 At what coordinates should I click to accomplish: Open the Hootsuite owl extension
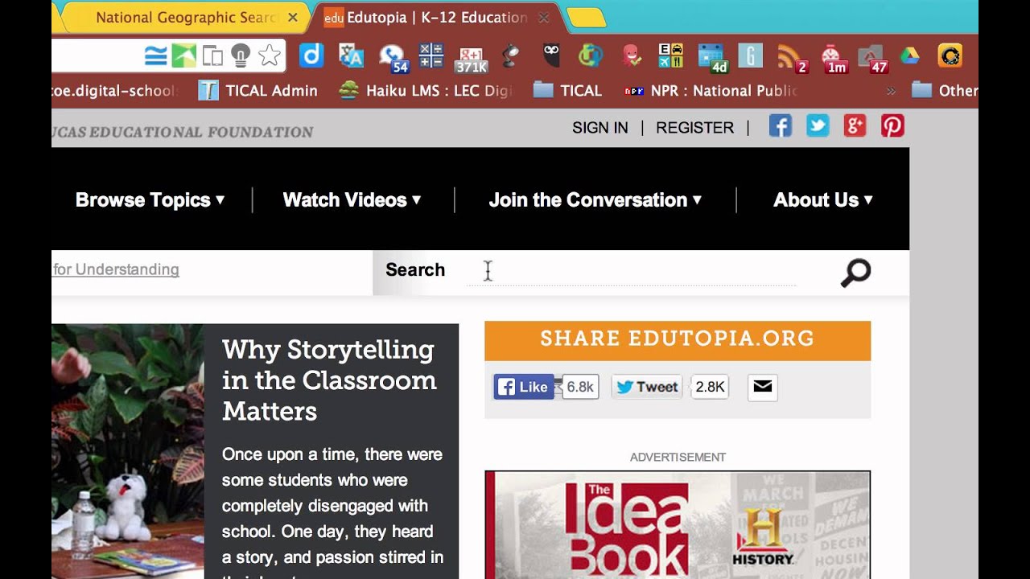(551, 55)
